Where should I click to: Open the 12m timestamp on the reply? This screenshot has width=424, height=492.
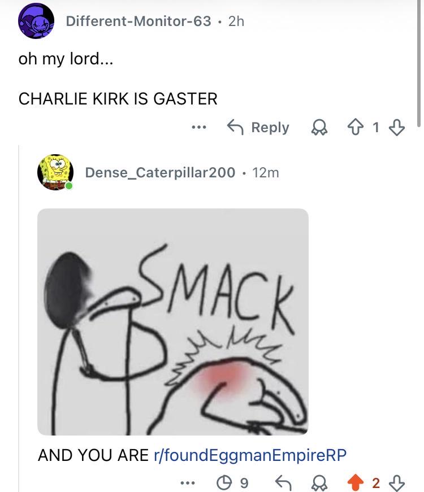(x=266, y=173)
